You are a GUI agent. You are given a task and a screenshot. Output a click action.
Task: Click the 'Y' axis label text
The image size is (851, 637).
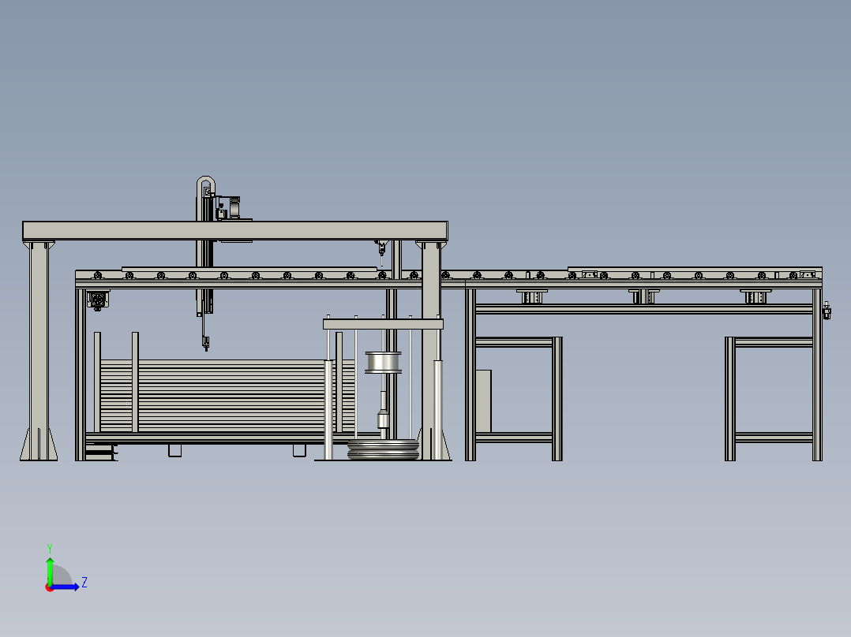(x=50, y=549)
